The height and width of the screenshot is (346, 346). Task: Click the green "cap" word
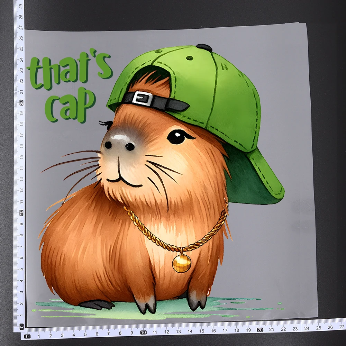coord(70,104)
